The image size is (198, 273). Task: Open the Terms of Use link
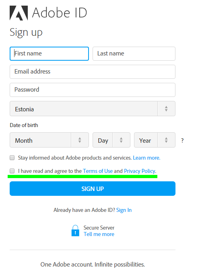pyautogui.click(x=98, y=171)
